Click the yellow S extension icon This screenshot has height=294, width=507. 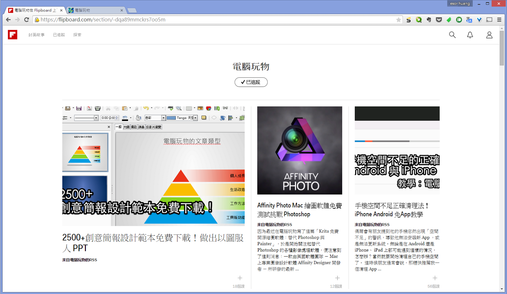pos(409,20)
